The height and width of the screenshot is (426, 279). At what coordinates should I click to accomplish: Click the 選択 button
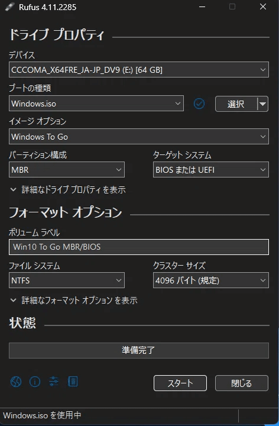point(236,104)
